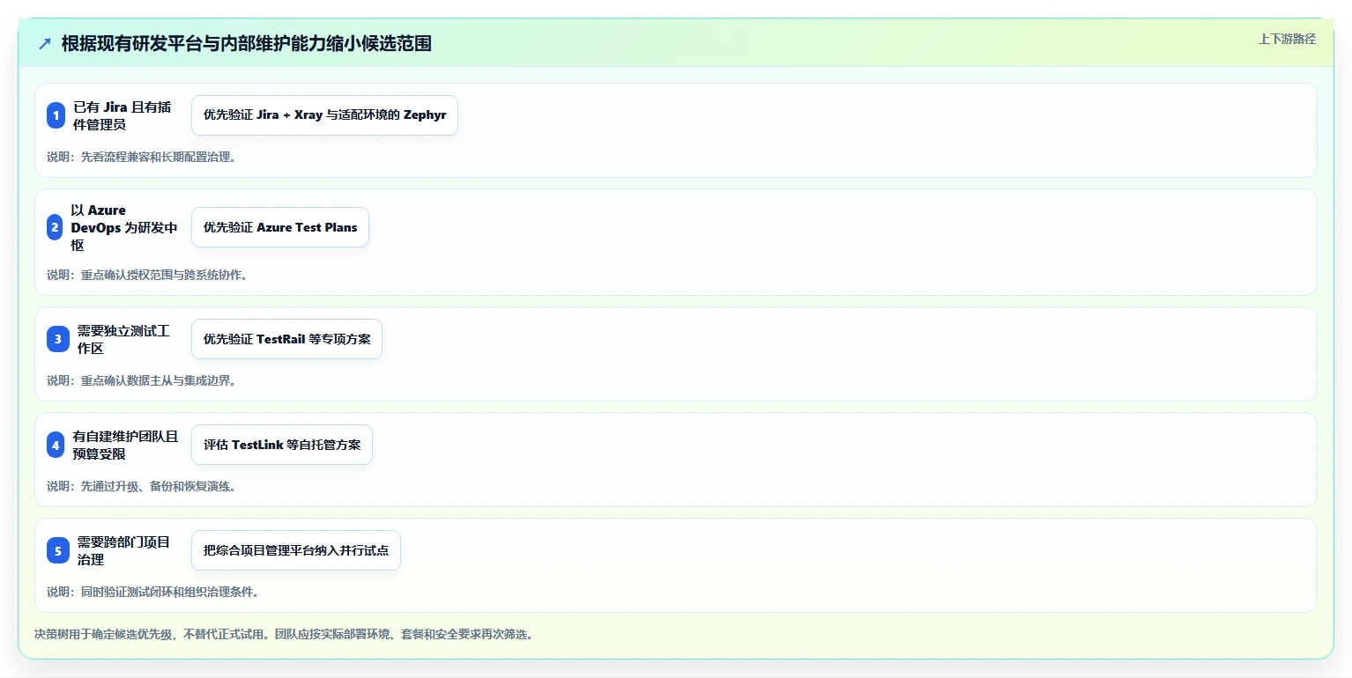
Task: Click step number 2 badge
Action: (56, 227)
